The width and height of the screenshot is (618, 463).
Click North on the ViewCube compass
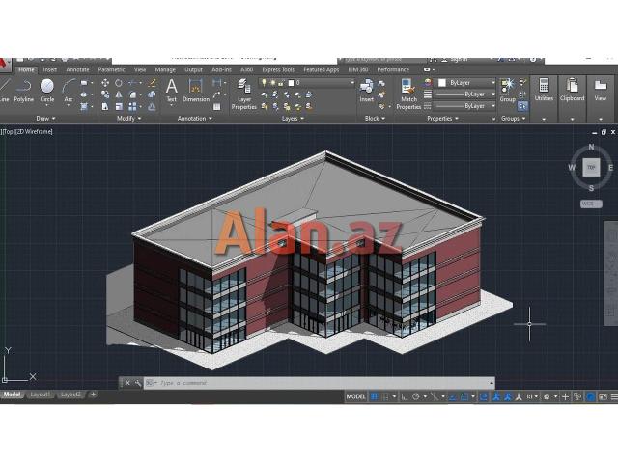pyautogui.click(x=591, y=147)
